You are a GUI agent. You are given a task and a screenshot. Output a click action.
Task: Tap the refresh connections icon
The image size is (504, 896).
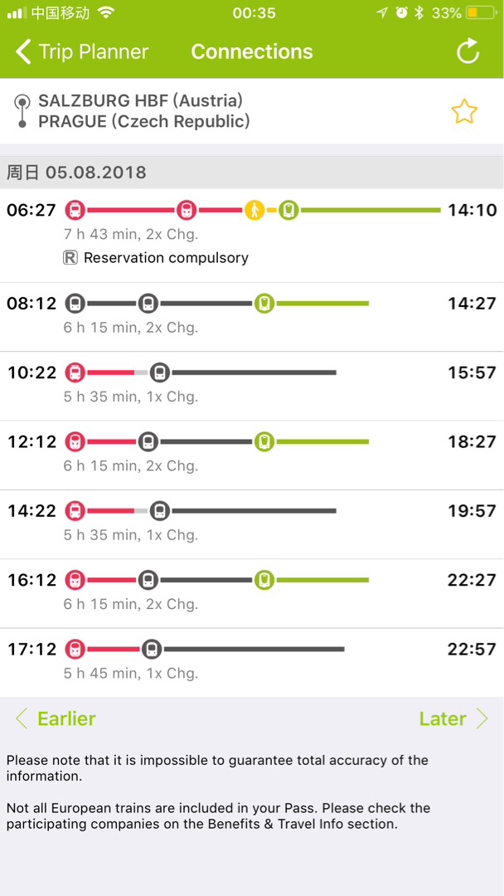click(x=468, y=51)
